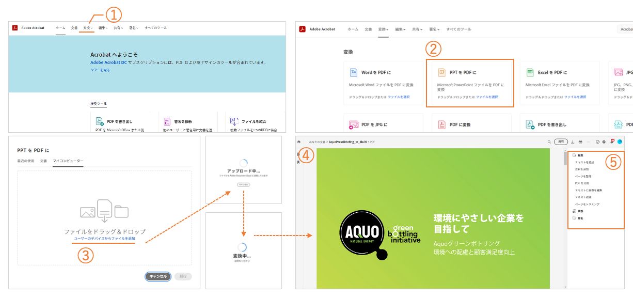The width and height of the screenshot is (633, 298).
Task: Click ファイルを選択 in the Excel を PDF に card
Action: pyautogui.click(x=575, y=97)
